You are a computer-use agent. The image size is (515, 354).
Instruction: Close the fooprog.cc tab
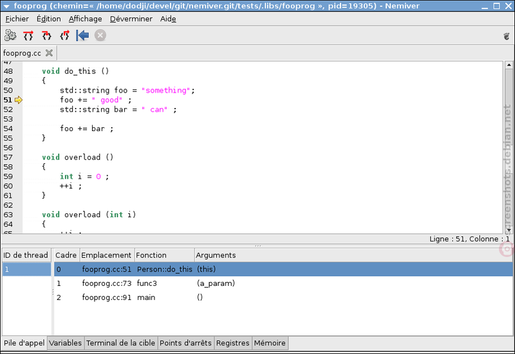coord(49,53)
